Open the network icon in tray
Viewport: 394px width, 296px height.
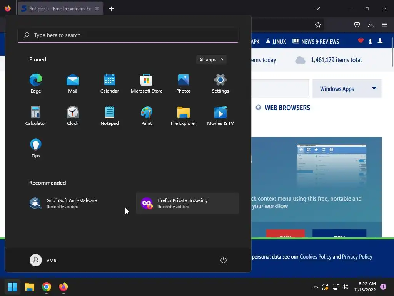(x=336, y=287)
